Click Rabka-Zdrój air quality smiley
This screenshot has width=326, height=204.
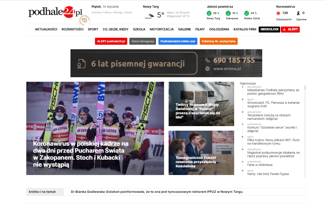(246, 13)
